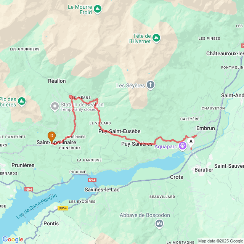Click the N94 road shield near Savines-le-Lac
The width and height of the screenshot is (244, 244).
92,180
